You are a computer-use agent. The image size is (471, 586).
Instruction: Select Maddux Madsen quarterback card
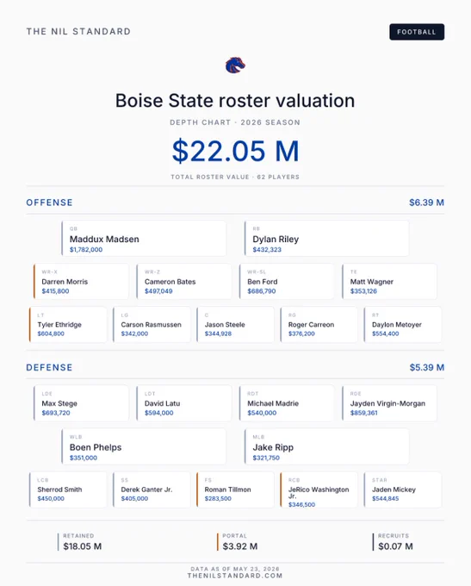click(x=144, y=239)
